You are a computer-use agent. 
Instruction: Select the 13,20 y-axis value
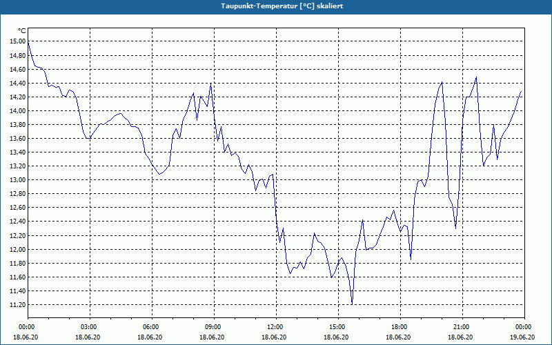[19, 166]
